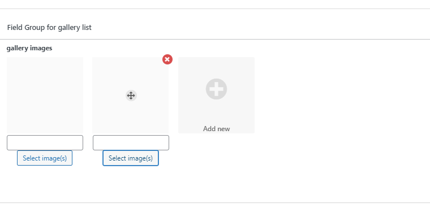Click the four-arrow reorder icon

131,96
